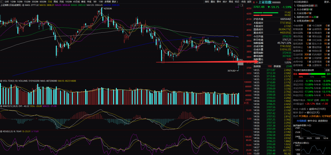Select the 15分钟 period
Viewport: 331px width, 155px height.
click(27, 2)
